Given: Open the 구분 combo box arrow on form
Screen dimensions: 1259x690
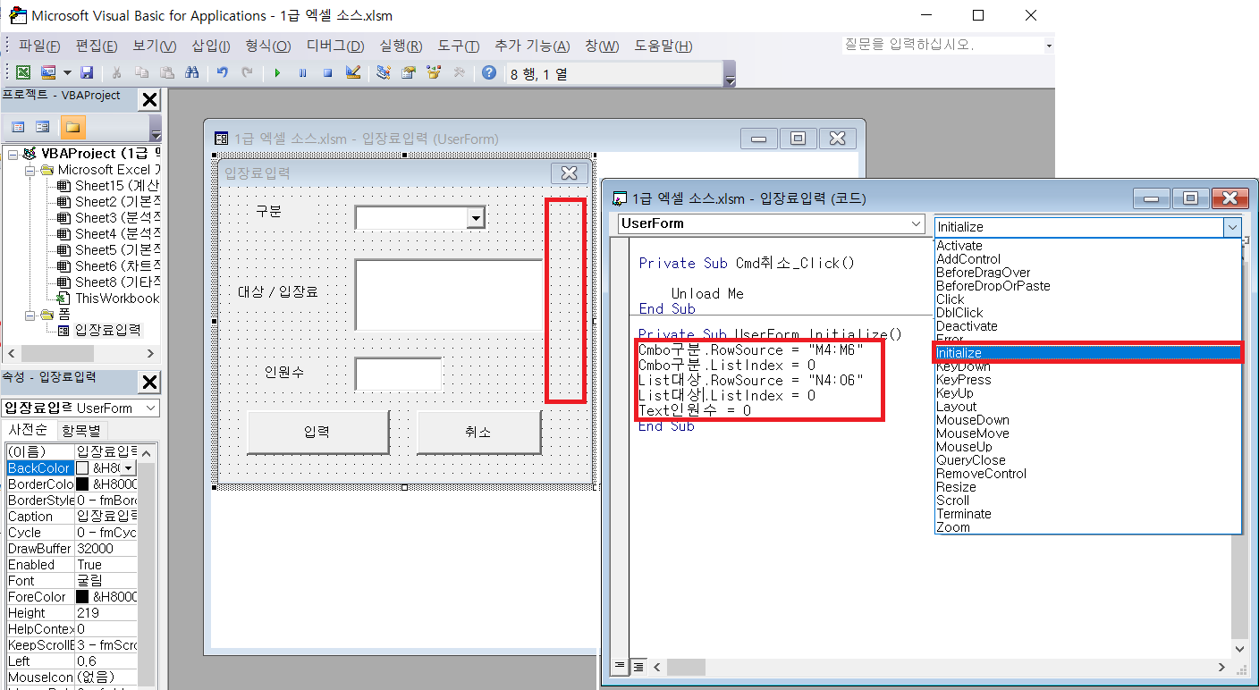Looking at the screenshot, I should pos(476,218).
